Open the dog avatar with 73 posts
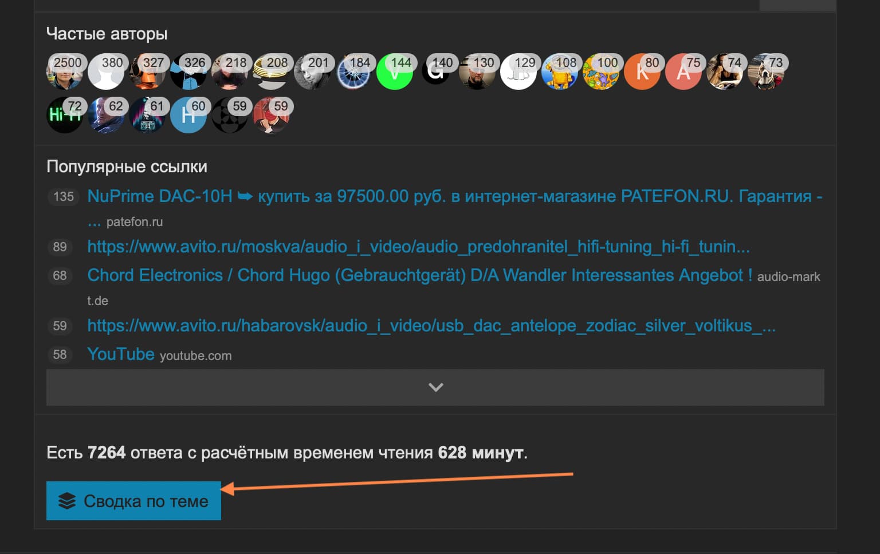The width and height of the screenshot is (880, 554). click(765, 73)
